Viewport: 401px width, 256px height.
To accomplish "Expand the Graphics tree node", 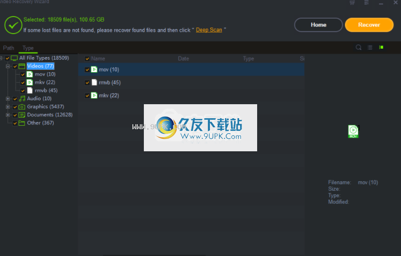I will [x=8, y=107].
